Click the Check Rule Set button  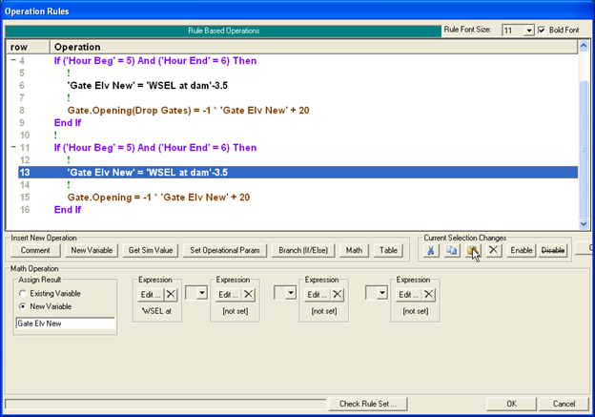tap(374, 404)
